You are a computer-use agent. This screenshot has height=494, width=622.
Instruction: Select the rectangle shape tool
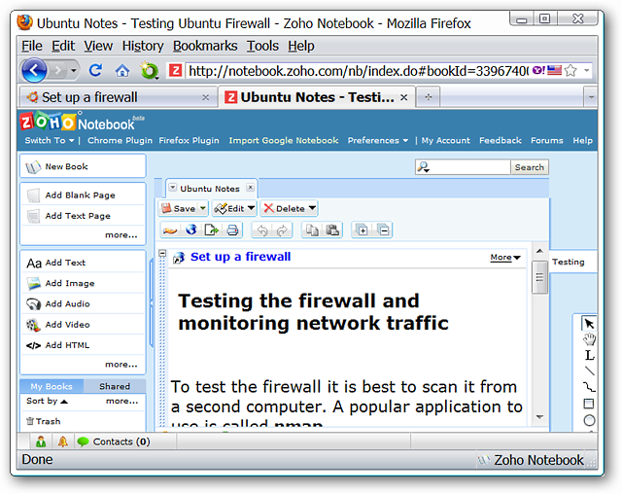pos(589,404)
